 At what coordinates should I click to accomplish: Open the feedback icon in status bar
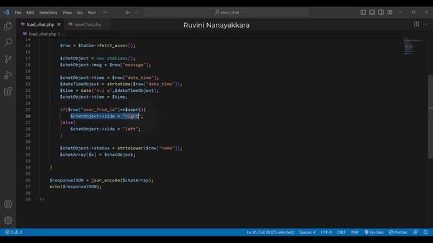pyautogui.click(x=415, y=232)
